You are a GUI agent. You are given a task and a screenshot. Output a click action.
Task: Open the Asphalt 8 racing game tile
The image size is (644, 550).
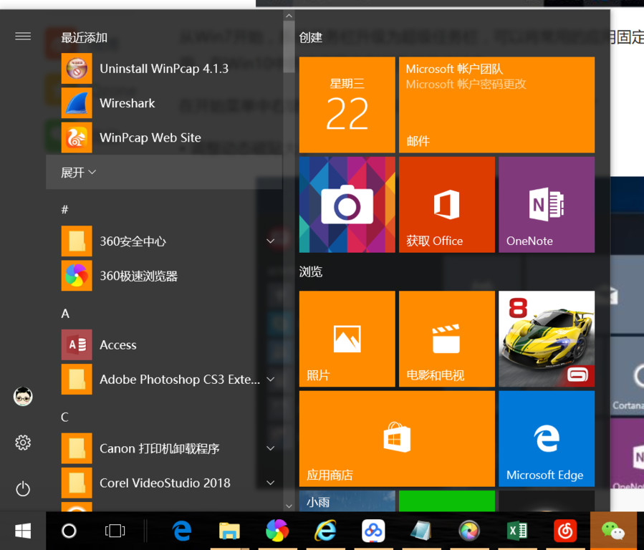coord(547,339)
